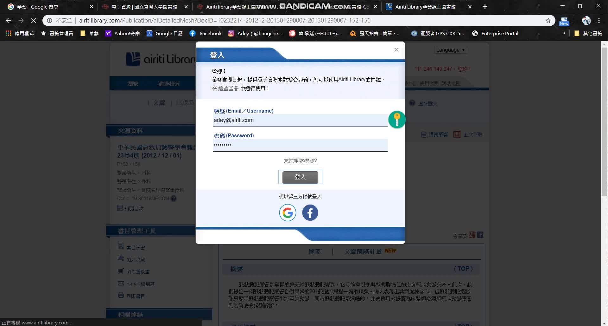The image size is (608, 326).
Task: Close the login dialog with X
Action: (x=396, y=50)
